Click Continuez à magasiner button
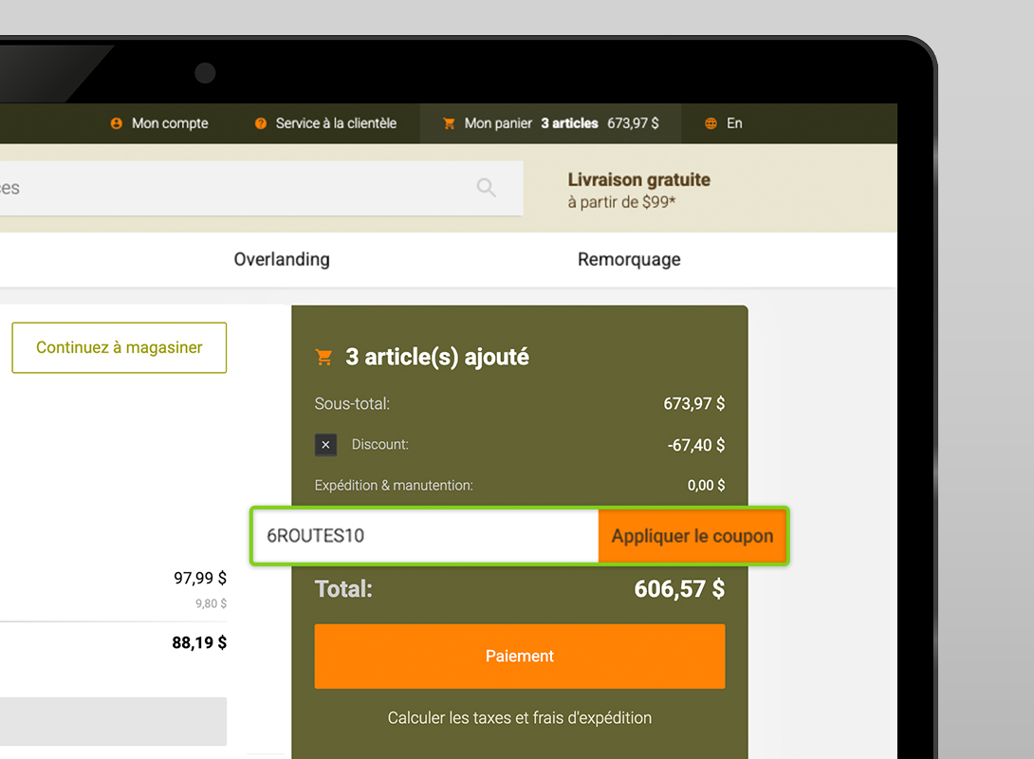The image size is (1034, 759). click(x=120, y=347)
